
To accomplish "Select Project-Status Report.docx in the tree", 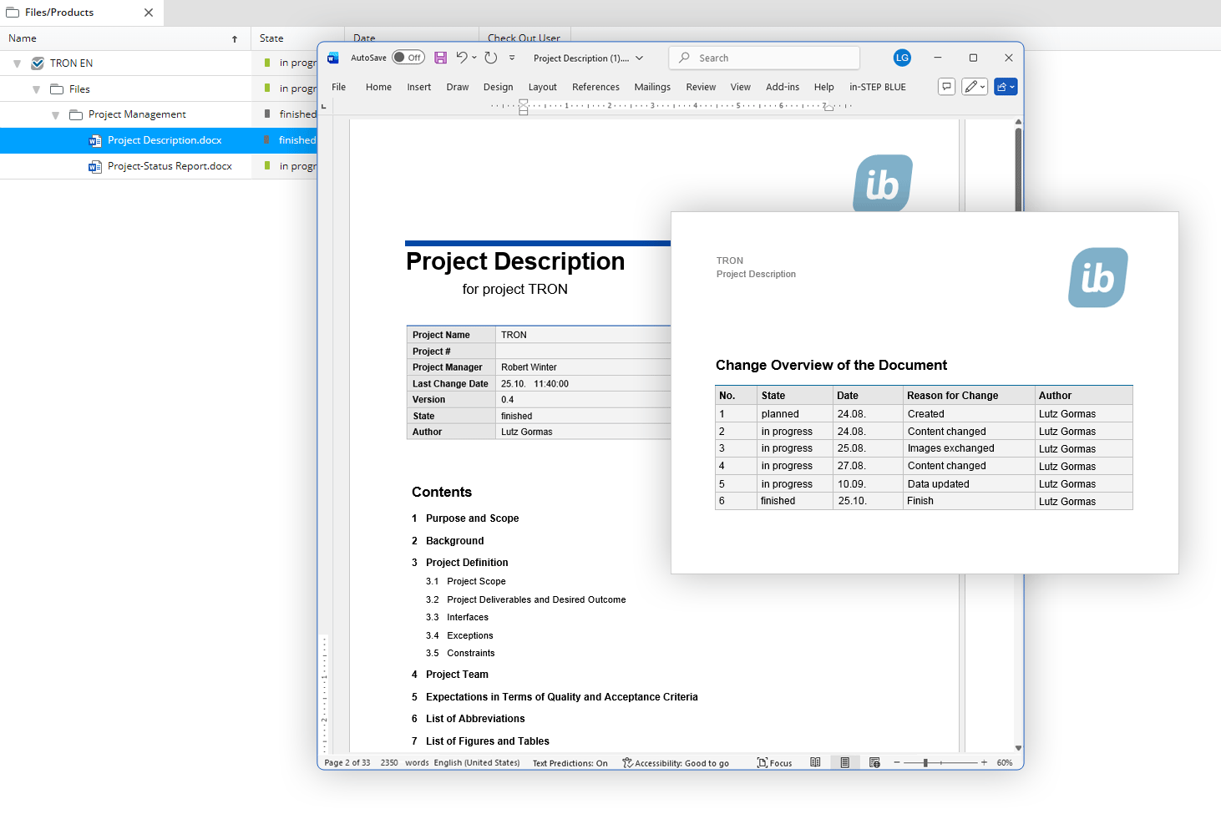I will 170,166.
